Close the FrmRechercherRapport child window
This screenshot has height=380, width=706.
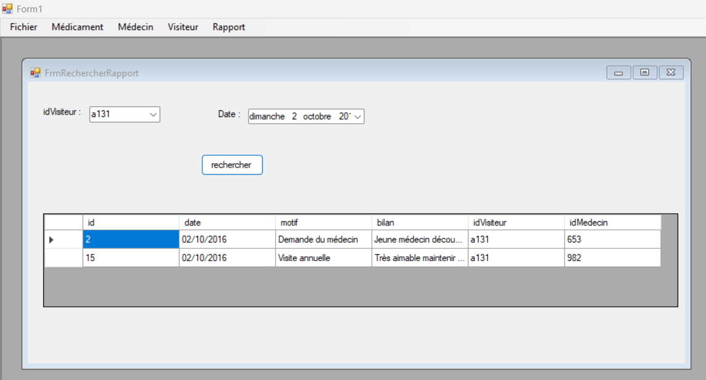click(x=671, y=73)
